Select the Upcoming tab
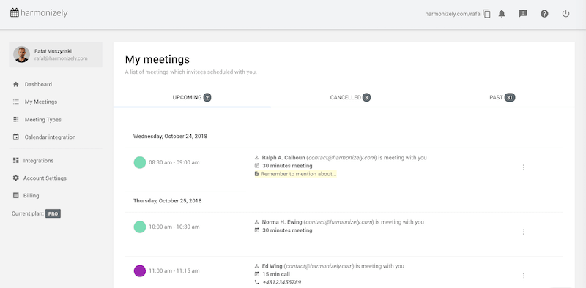This screenshot has width=586, height=288. [x=192, y=98]
